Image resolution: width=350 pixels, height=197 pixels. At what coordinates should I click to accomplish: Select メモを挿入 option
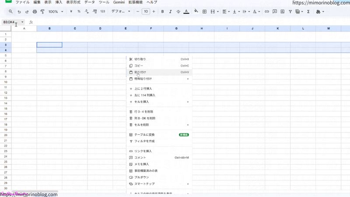(159, 164)
